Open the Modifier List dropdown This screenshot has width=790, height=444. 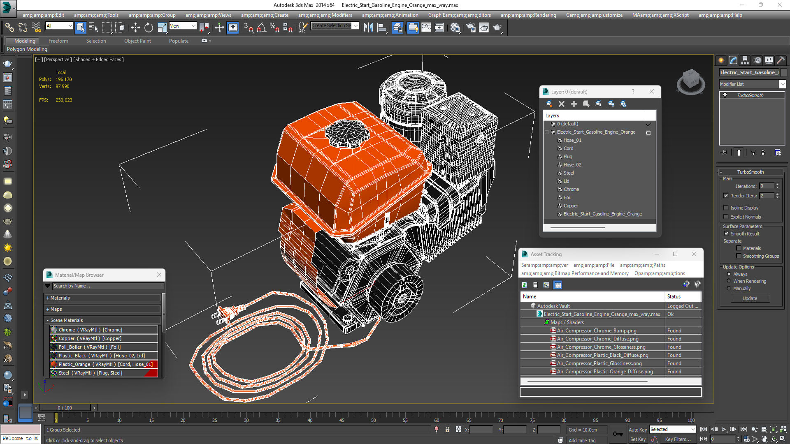(x=782, y=84)
